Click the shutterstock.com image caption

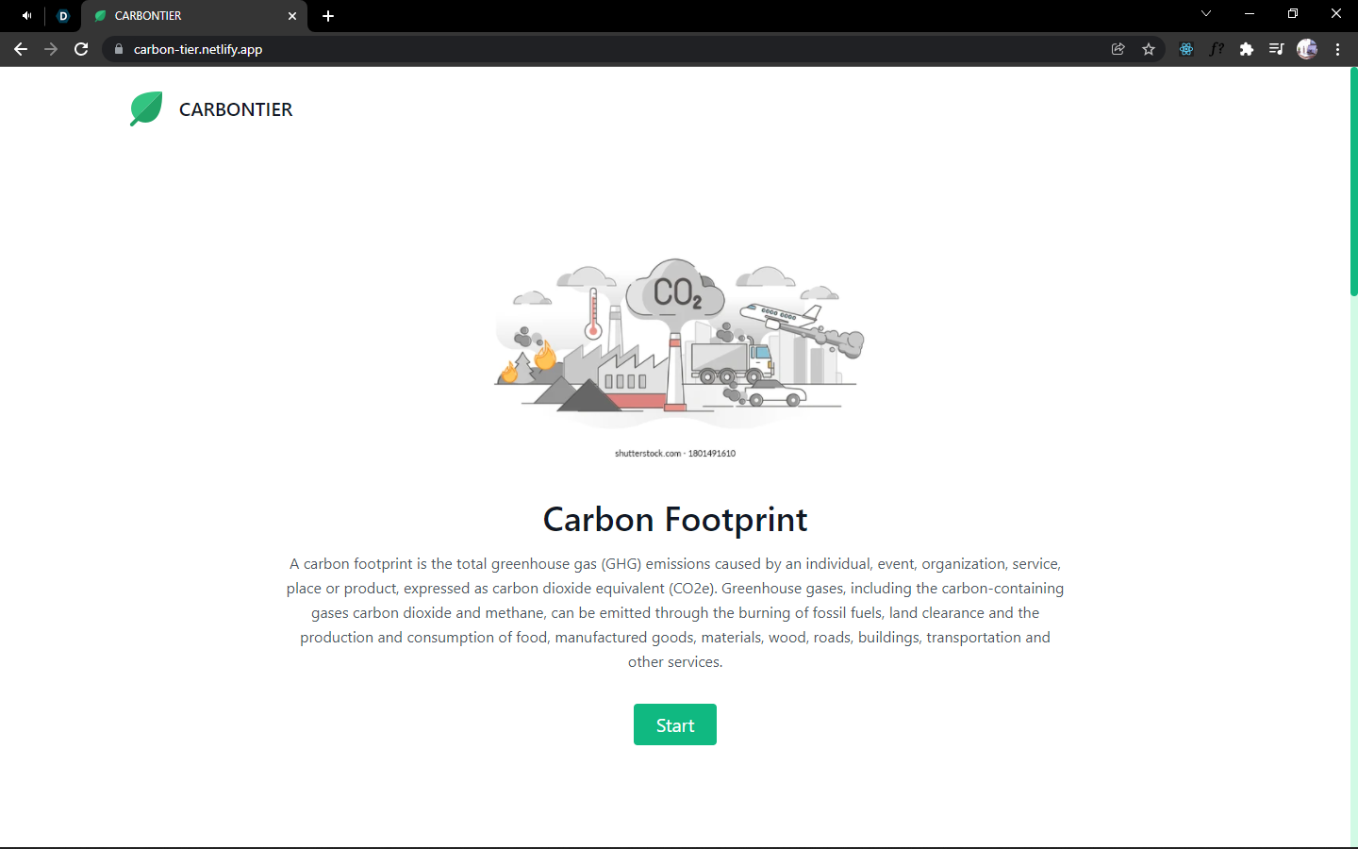675,453
